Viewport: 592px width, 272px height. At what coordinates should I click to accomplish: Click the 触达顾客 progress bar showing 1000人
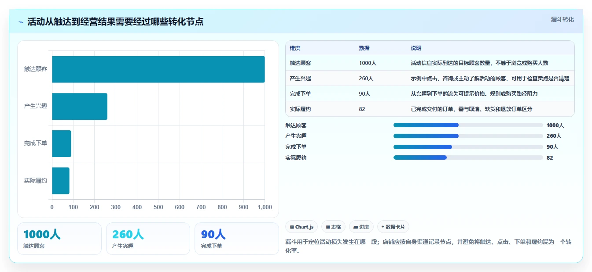pos(468,125)
